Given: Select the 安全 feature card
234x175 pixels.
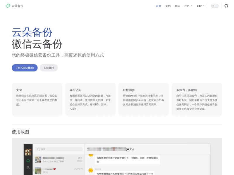Looking at the screenshot, I should (37, 99).
